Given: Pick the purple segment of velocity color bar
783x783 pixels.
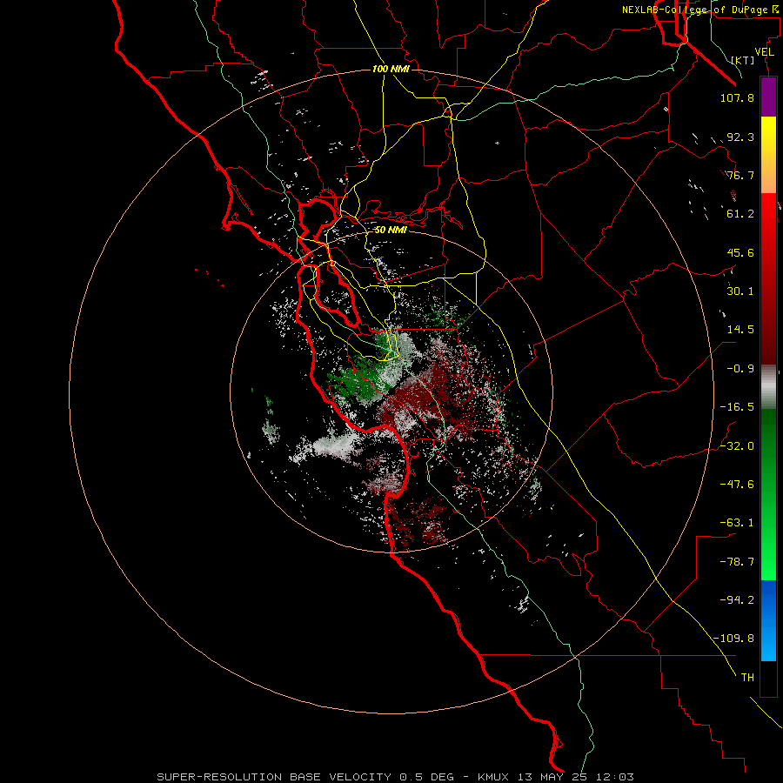Looking at the screenshot, I should [x=768, y=97].
